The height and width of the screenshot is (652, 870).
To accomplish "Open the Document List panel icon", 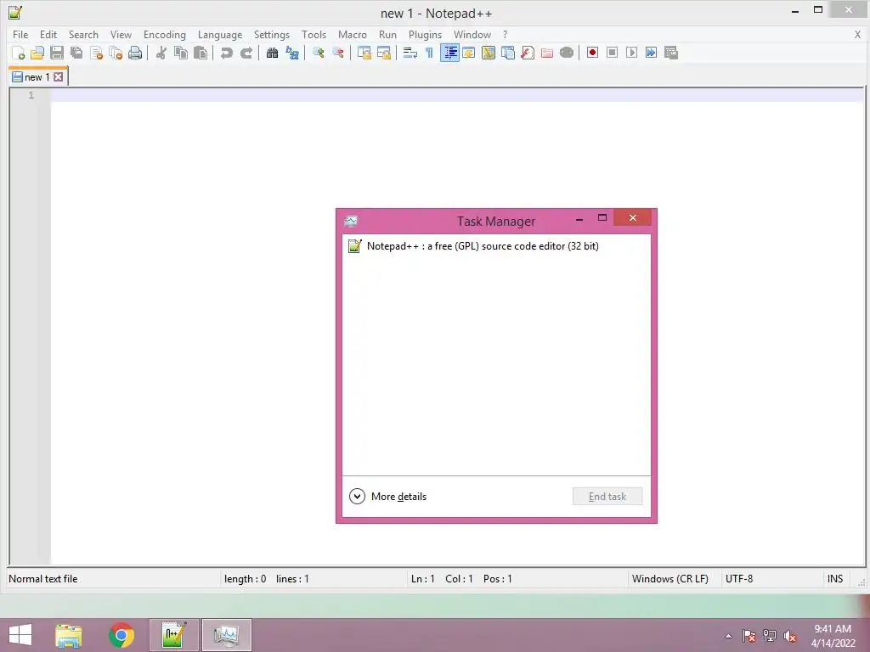I will [508, 53].
